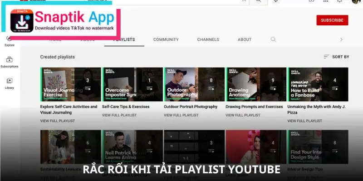Click the Outdoor Portrait Photography title
This screenshot has height=181, width=363.
[191, 107]
